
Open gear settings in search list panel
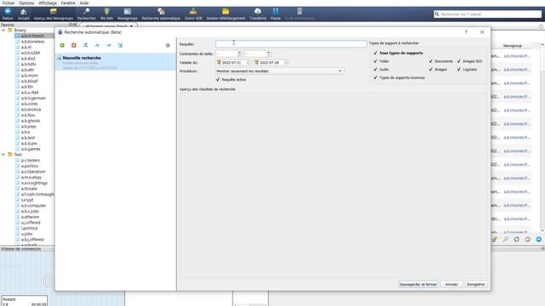[x=168, y=45]
